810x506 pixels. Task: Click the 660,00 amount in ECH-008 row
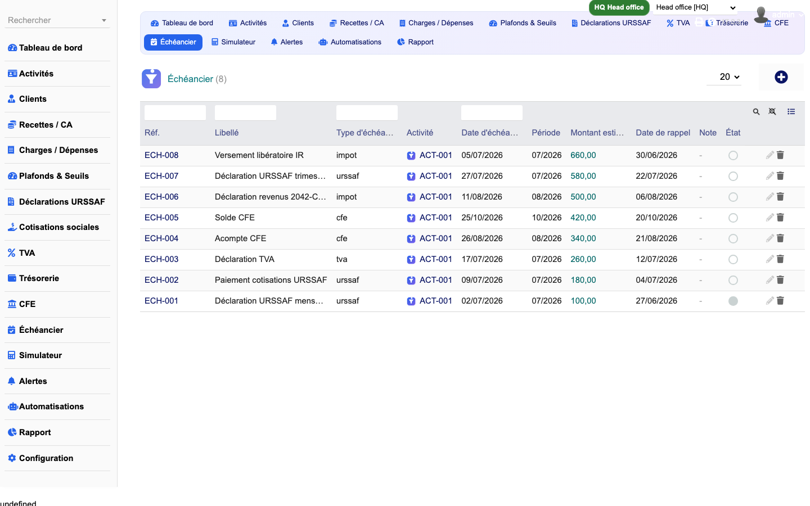click(583, 155)
